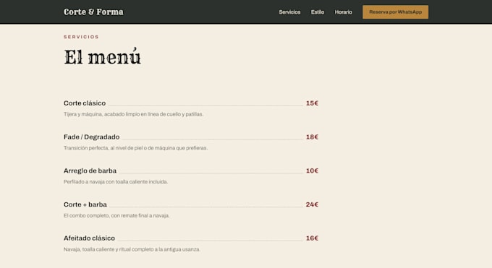Select the SERVICIOS section label

click(81, 37)
